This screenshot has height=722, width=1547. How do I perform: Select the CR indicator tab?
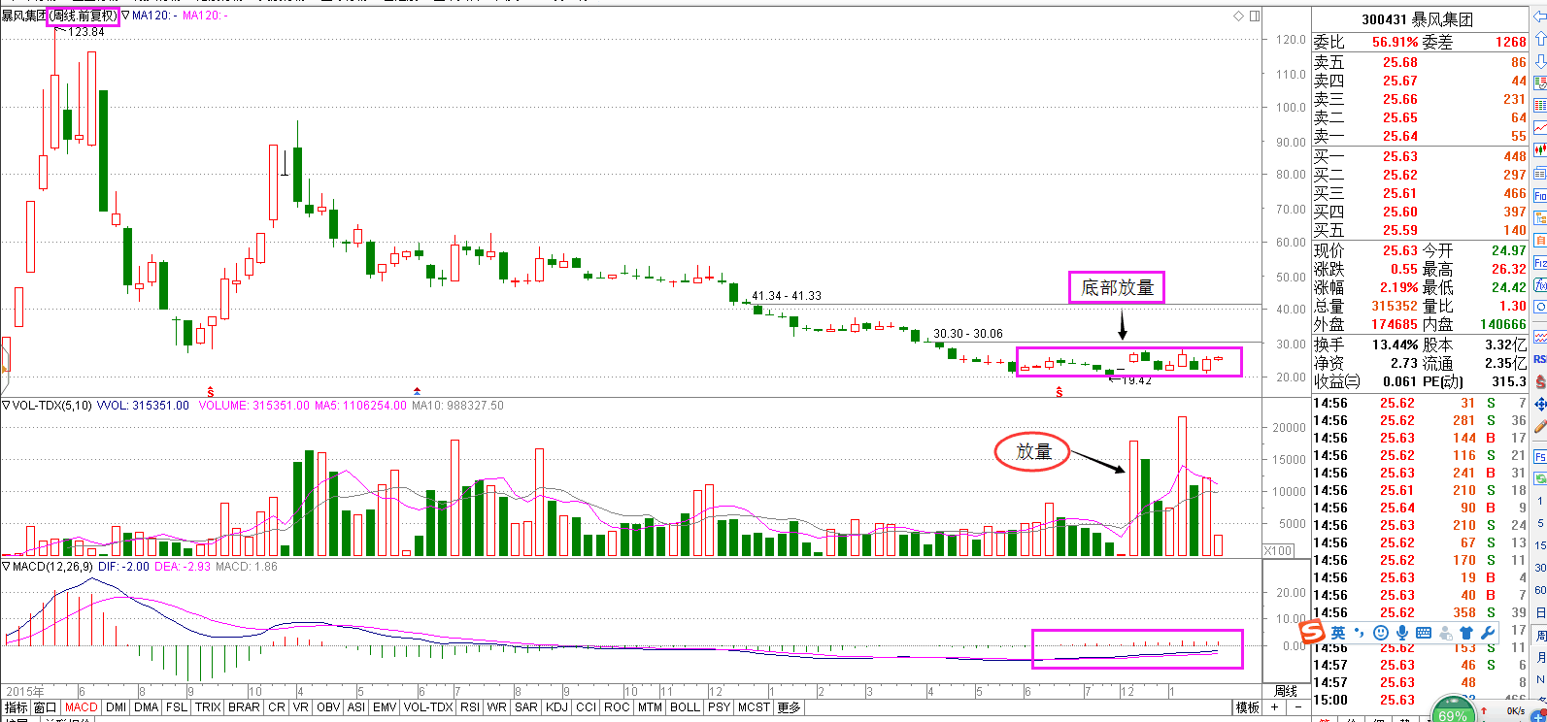click(277, 707)
